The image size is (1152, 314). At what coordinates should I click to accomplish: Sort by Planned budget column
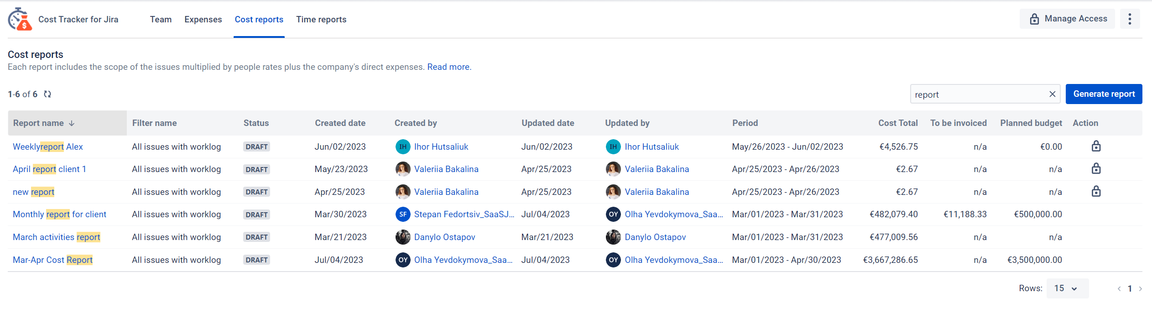(x=1031, y=123)
